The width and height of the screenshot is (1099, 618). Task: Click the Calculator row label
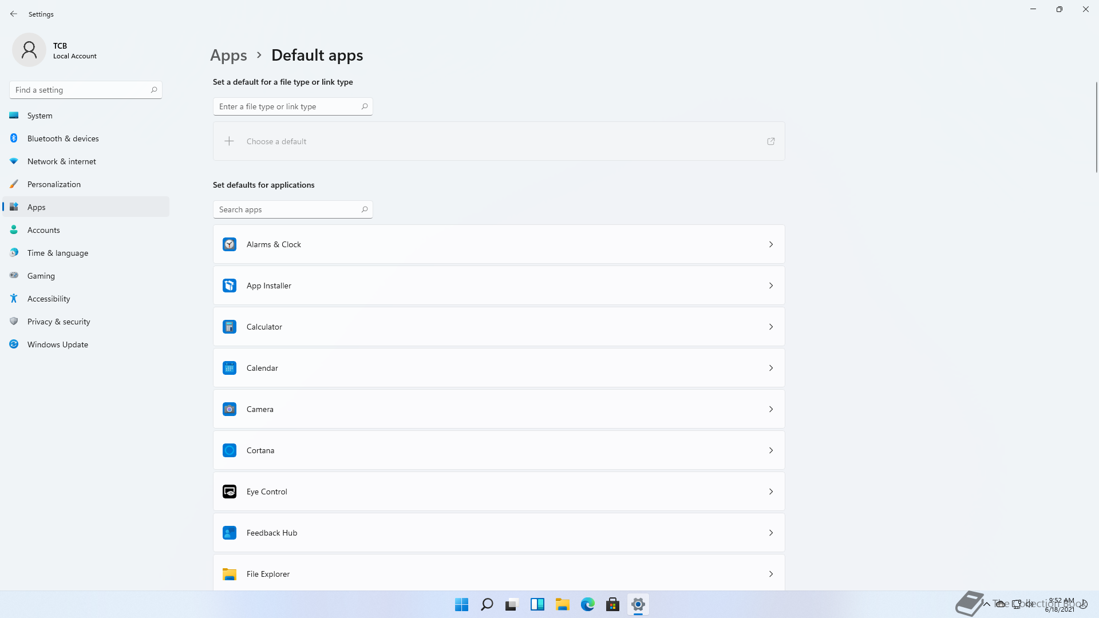pyautogui.click(x=264, y=327)
